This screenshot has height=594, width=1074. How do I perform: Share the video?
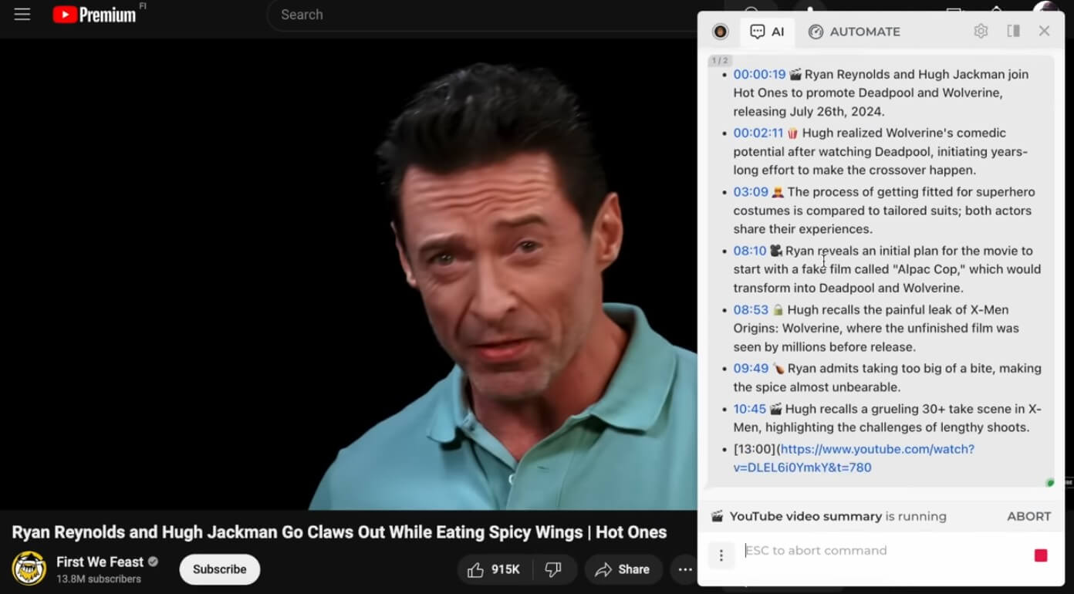click(623, 569)
